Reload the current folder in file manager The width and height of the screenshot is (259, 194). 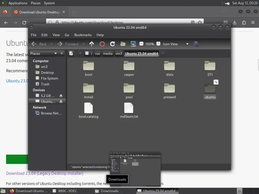(113, 44)
